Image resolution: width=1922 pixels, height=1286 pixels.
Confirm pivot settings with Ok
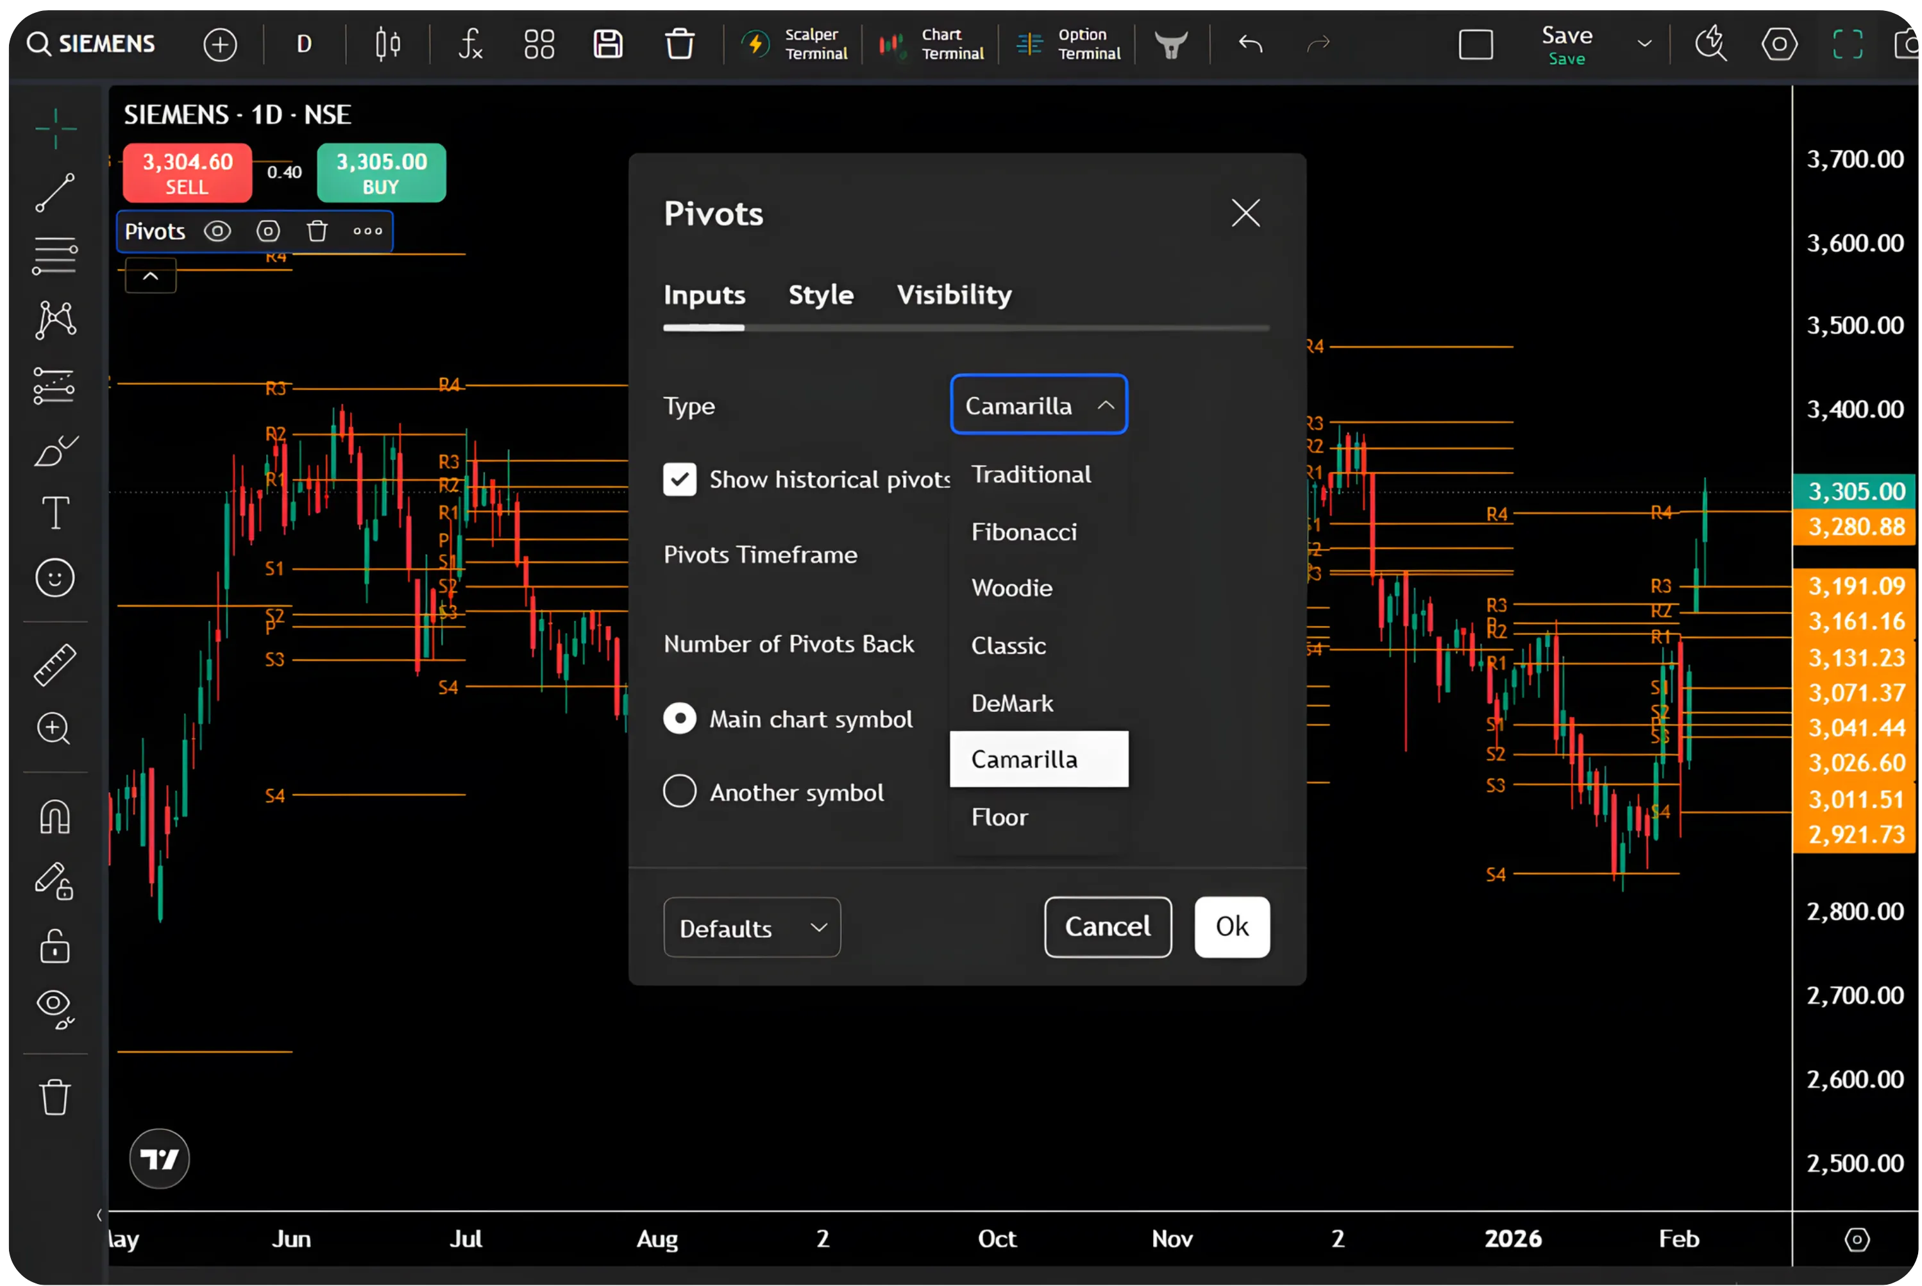pos(1231,927)
